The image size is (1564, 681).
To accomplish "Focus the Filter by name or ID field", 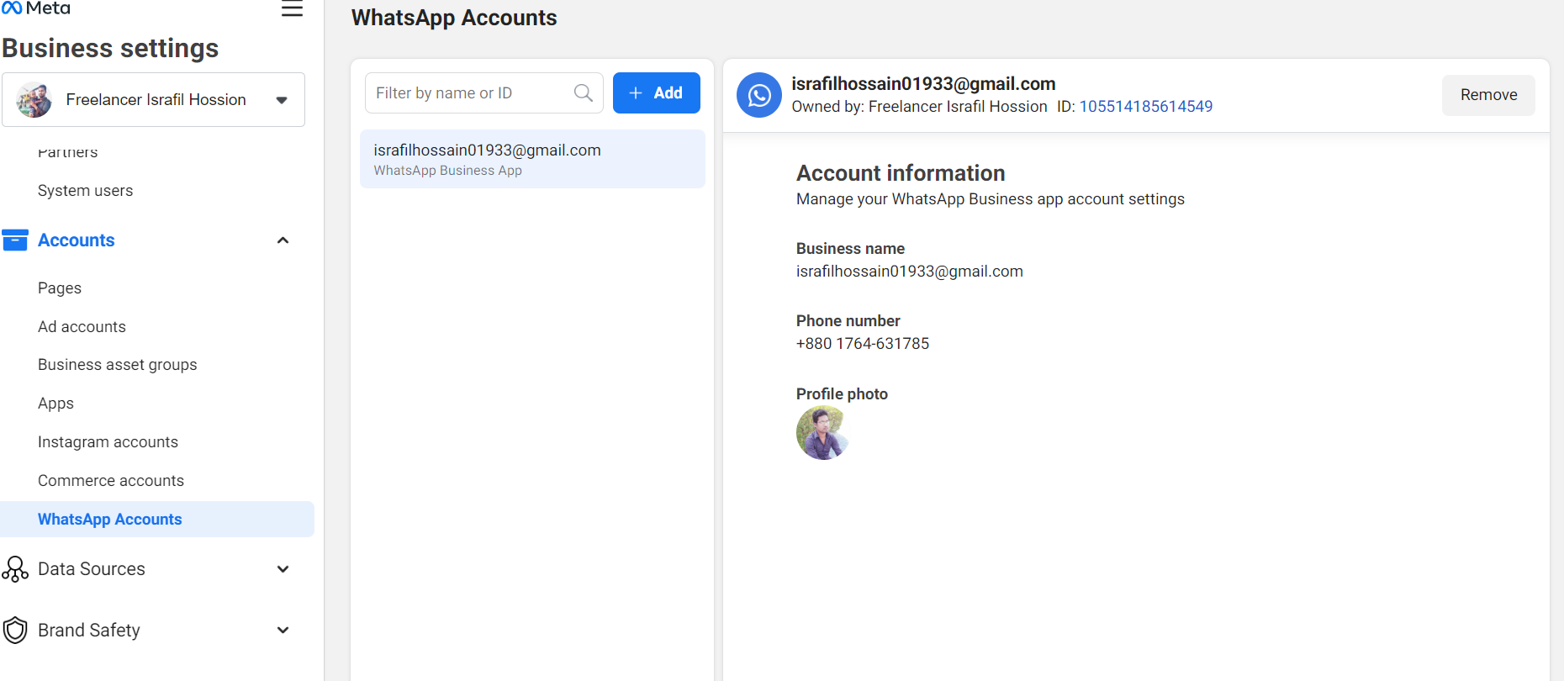I will pyautogui.click(x=484, y=92).
